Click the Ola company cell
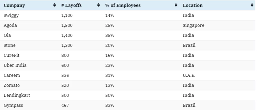The height and width of the screenshot is (111, 257). (7, 35)
